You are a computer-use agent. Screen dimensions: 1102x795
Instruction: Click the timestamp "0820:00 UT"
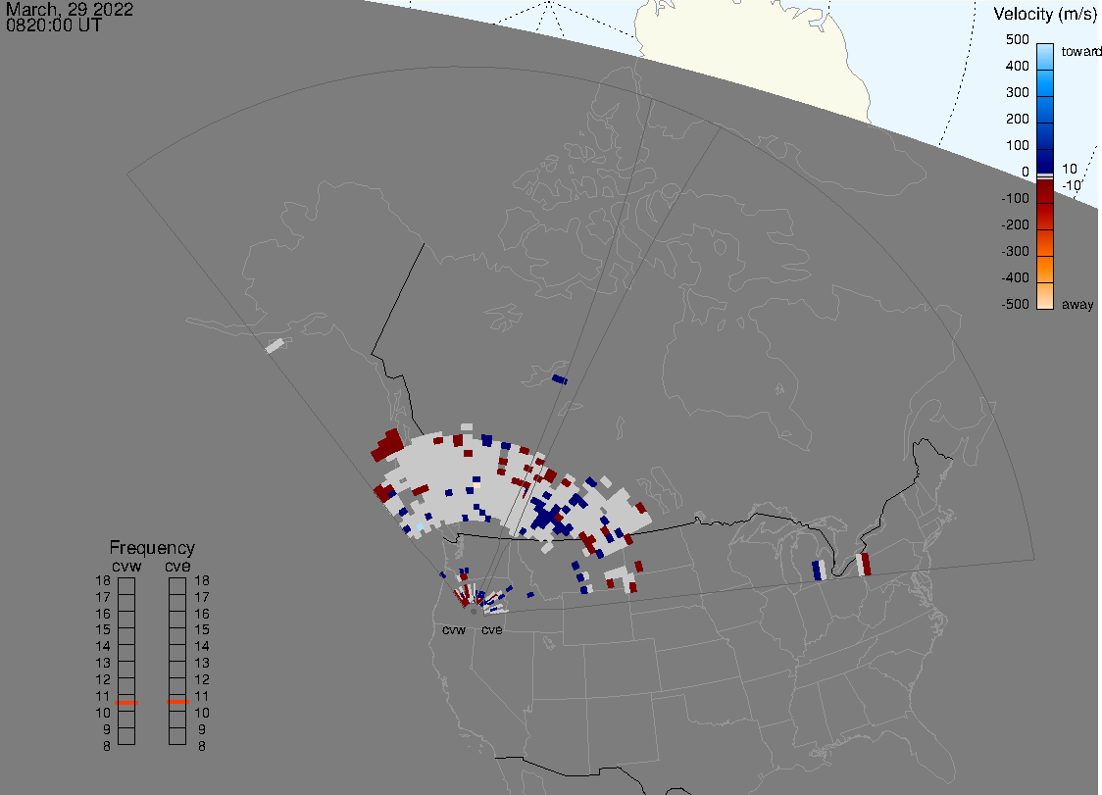pyautogui.click(x=53, y=25)
